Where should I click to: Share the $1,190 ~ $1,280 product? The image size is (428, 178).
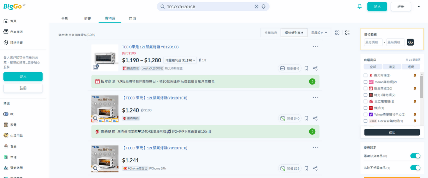(x=315, y=68)
